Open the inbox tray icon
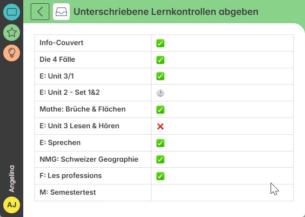 [61, 12]
